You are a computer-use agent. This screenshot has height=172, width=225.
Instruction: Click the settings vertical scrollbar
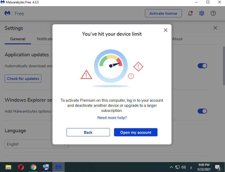tap(224, 66)
